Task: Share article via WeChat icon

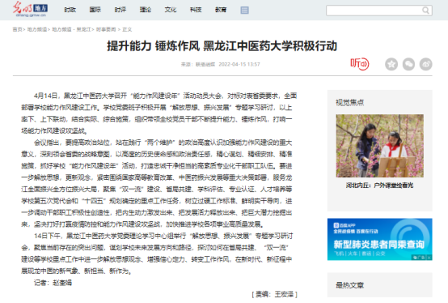Action: click(x=408, y=64)
